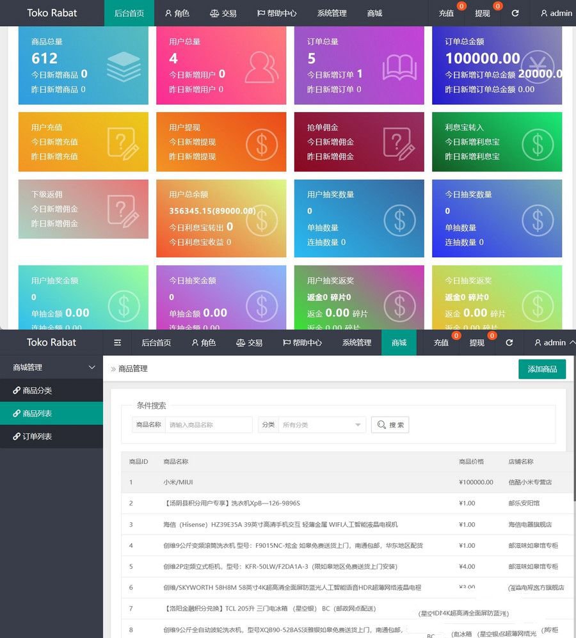Click the yen icon on 订单总金额 card
The width and height of the screenshot is (576, 638).
point(537,67)
